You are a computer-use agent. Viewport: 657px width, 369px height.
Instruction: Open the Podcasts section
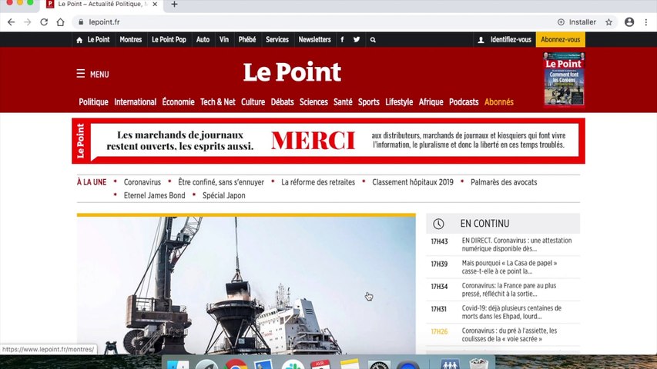click(x=464, y=102)
